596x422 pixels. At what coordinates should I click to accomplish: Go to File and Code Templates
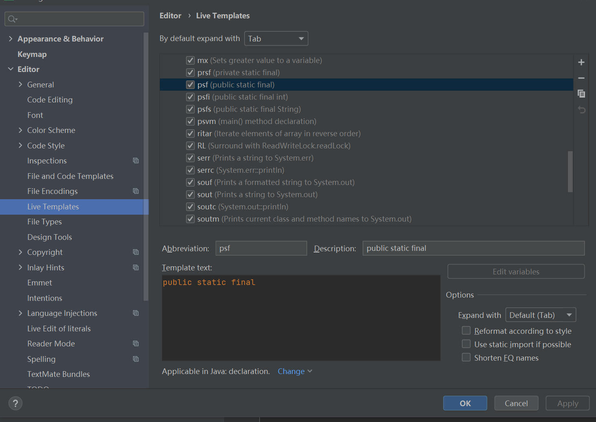click(70, 176)
